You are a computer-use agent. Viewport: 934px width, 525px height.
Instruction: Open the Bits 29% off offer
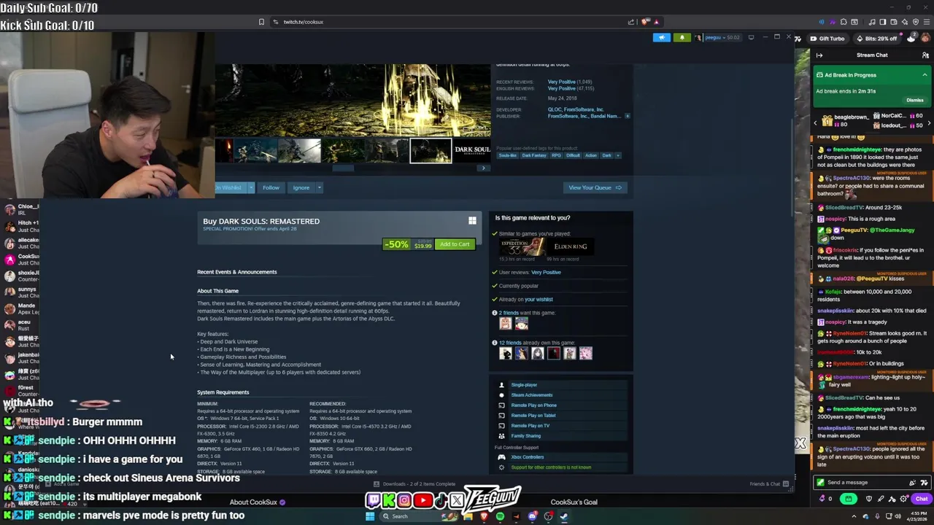pyautogui.click(x=876, y=39)
